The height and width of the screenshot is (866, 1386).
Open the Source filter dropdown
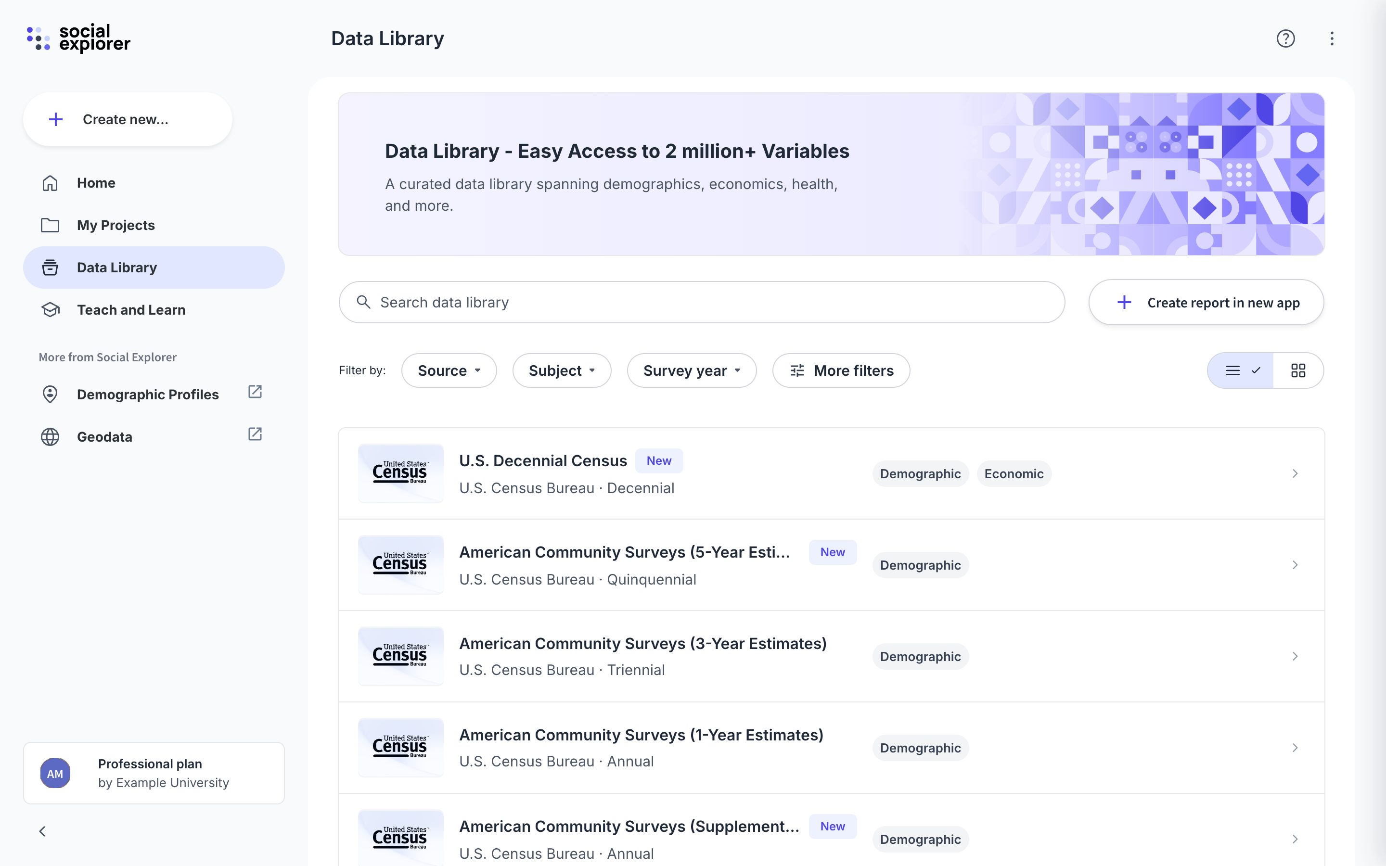(449, 370)
